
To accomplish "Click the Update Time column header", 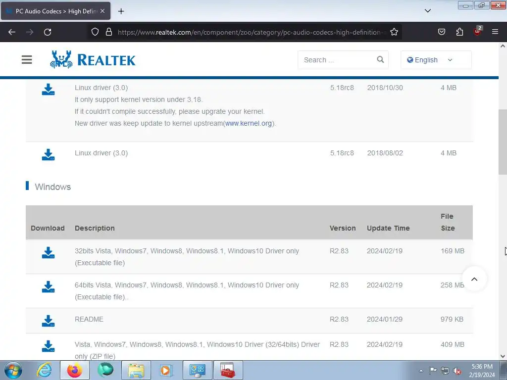I will coord(388,228).
